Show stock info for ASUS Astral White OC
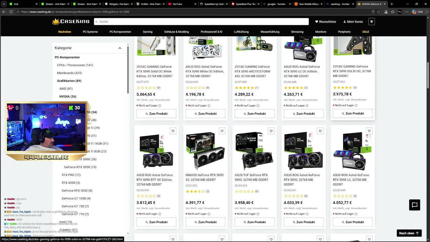Image resolution: width=430 pixels, height=242 pixels. pyautogui.click(x=209, y=106)
